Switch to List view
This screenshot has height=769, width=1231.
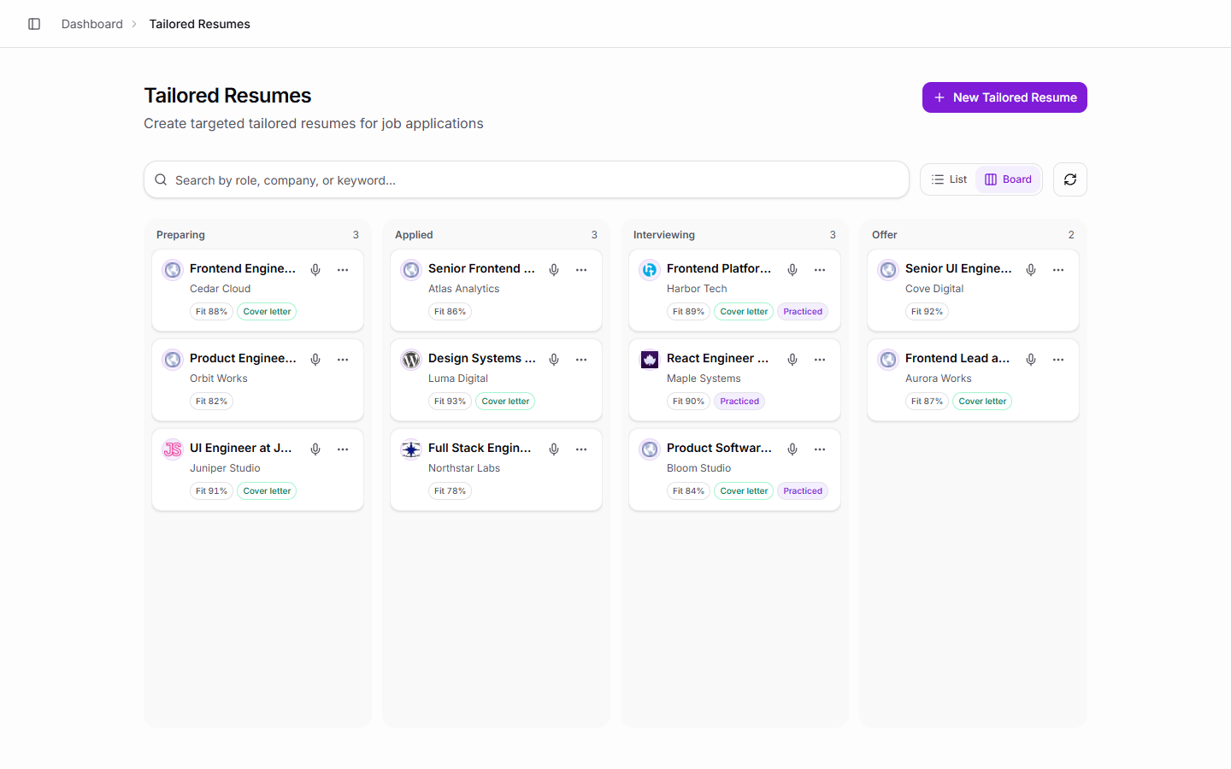(949, 179)
